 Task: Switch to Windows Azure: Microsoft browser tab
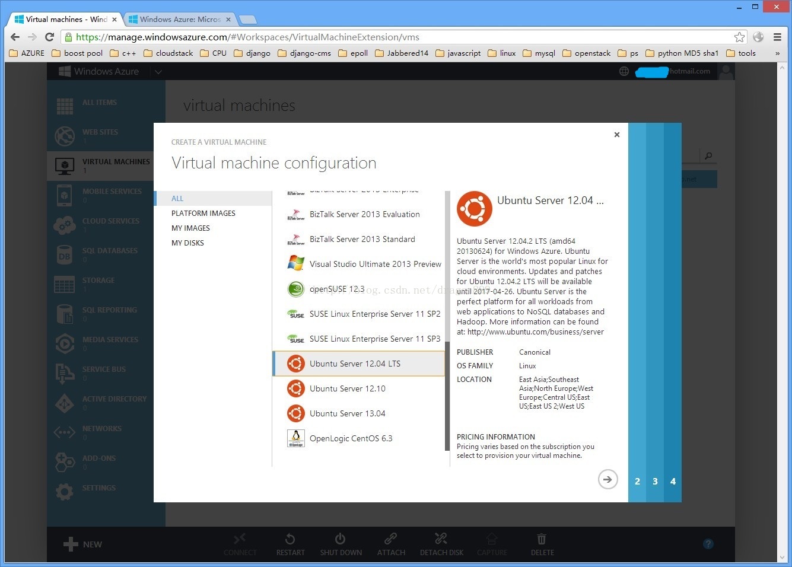(180, 20)
